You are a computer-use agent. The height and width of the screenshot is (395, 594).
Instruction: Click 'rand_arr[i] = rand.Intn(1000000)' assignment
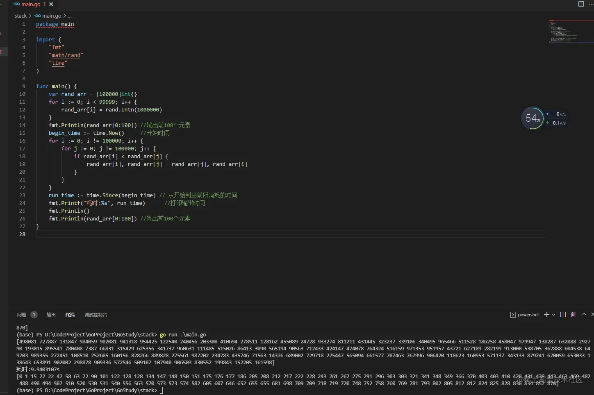click(x=112, y=110)
